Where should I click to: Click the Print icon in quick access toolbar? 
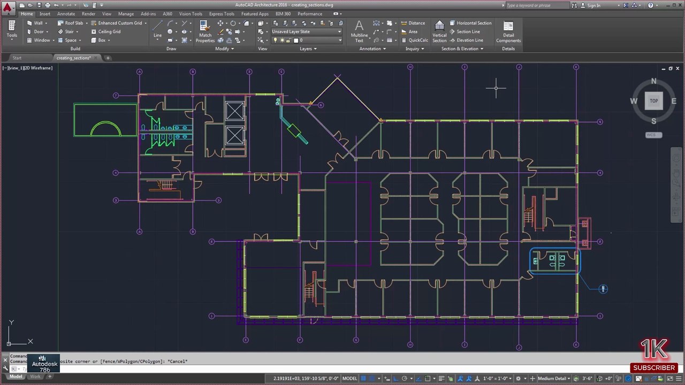tap(47, 5)
